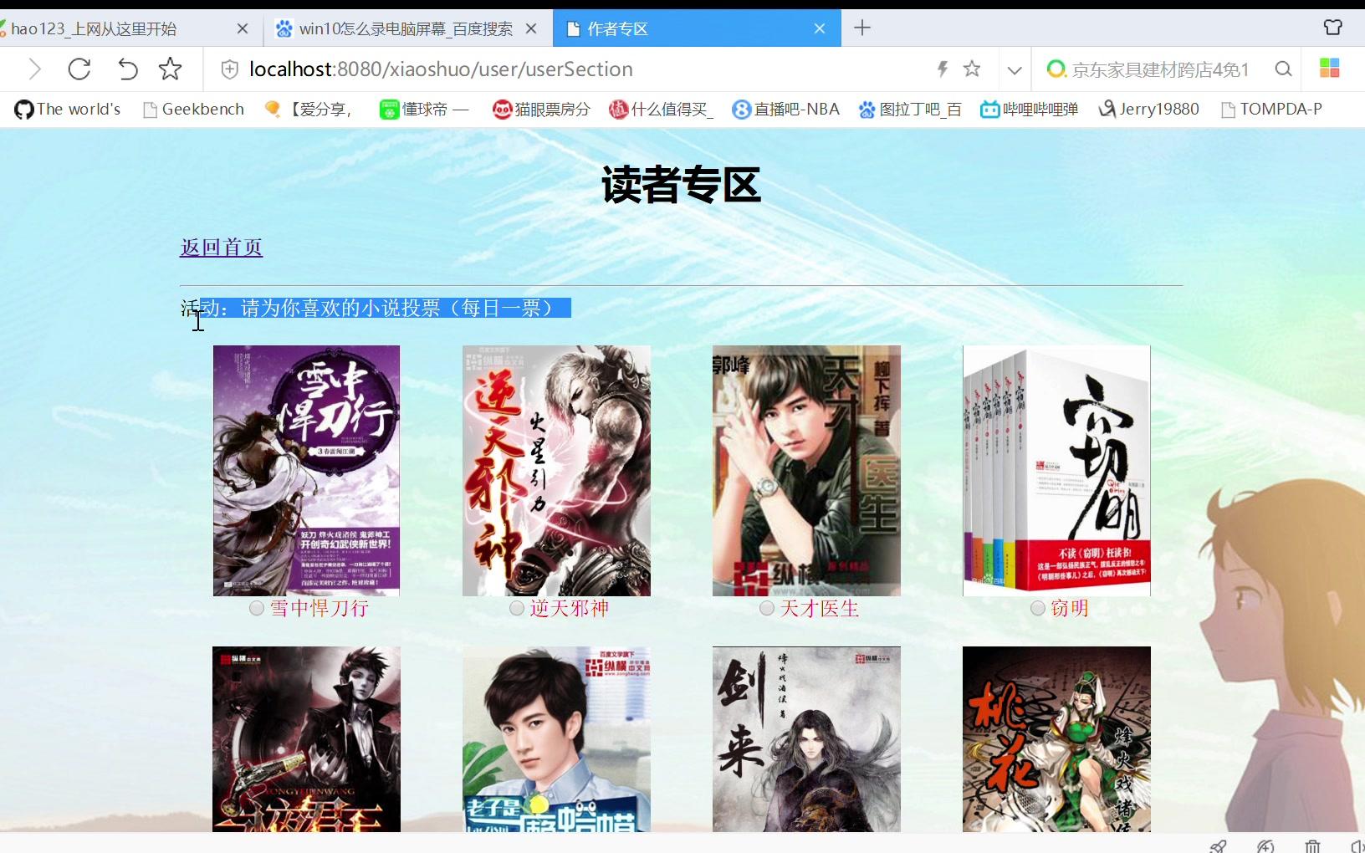Viewport: 1365px width, 853px height.
Task: Open the 哔哩哔哩弹 bookmark
Action: point(1030,110)
